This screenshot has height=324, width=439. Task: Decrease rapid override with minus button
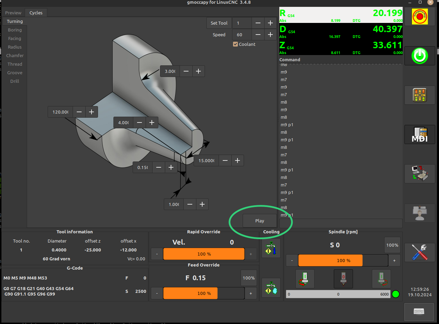(157, 254)
